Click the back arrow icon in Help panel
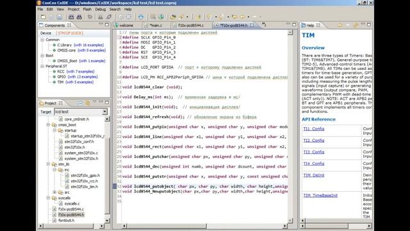The width and height of the screenshot is (410, 231). click(x=340, y=25)
